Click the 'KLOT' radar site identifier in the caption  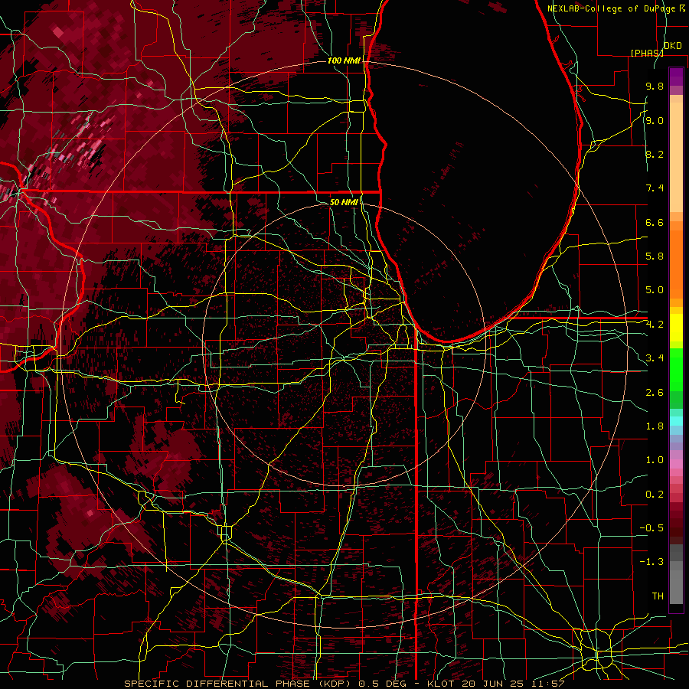click(x=442, y=684)
